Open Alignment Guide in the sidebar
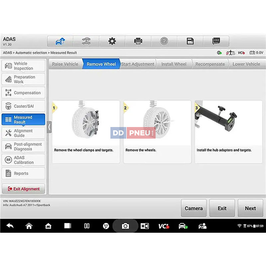The width and height of the screenshot is (266, 266). [23, 133]
